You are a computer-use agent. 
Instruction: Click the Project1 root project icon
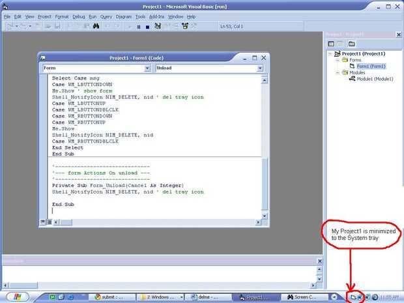(338, 53)
